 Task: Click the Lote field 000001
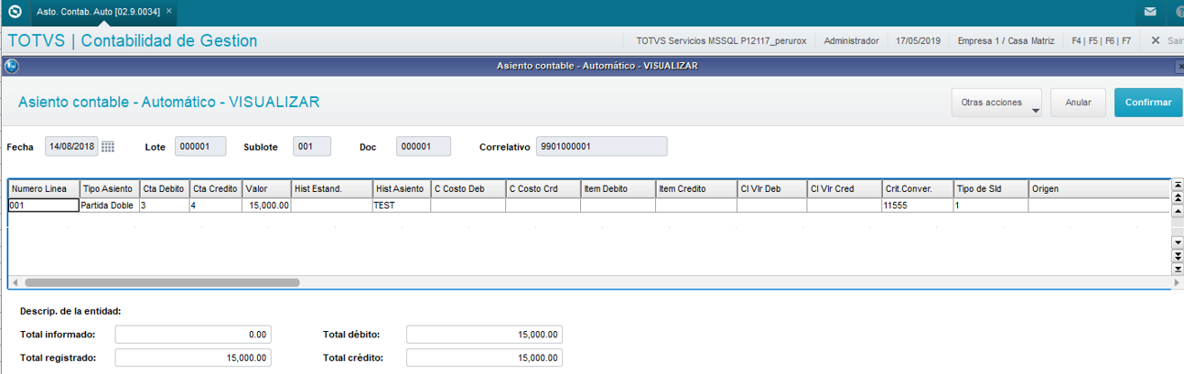[199, 146]
